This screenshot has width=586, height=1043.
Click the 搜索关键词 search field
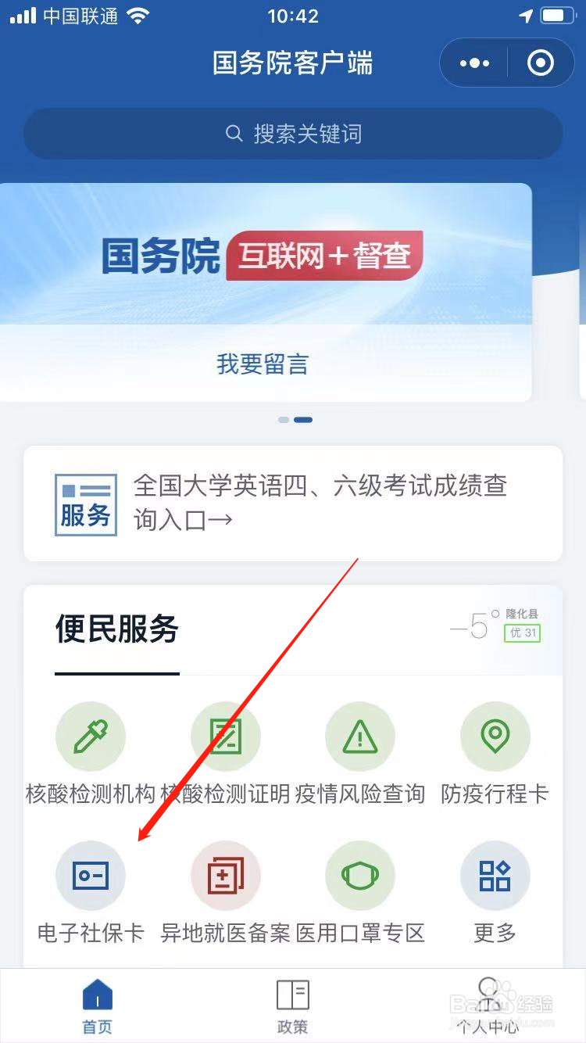click(x=293, y=134)
